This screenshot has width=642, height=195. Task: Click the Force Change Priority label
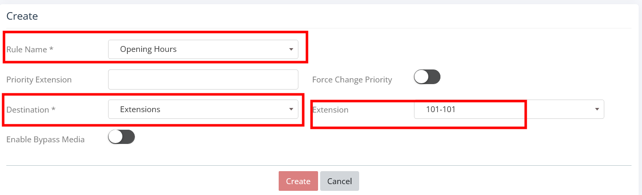click(352, 80)
